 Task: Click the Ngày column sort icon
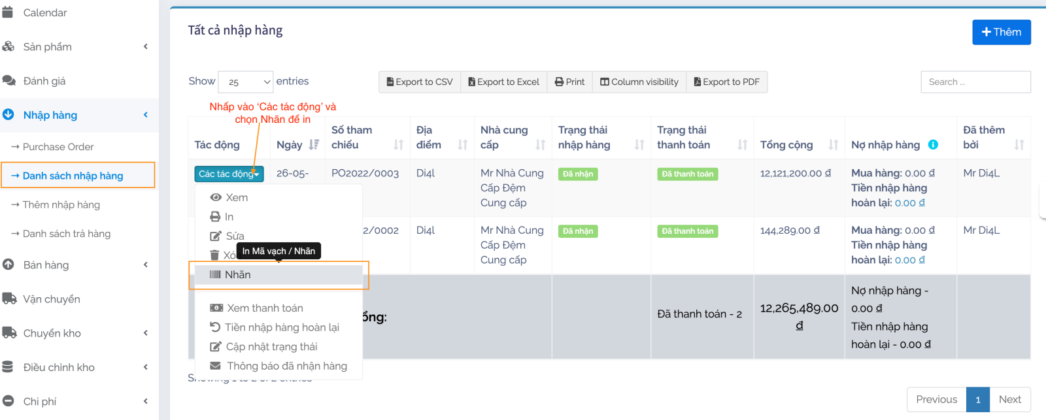click(314, 144)
